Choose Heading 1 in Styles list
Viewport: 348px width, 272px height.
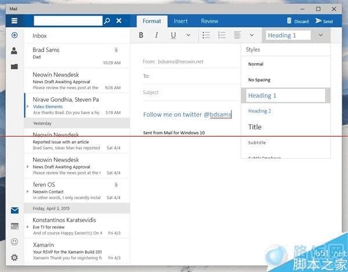(285, 95)
